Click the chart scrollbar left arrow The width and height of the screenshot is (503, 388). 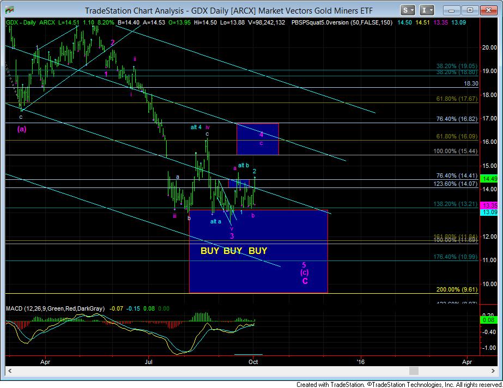pyautogui.click(x=10, y=371)
